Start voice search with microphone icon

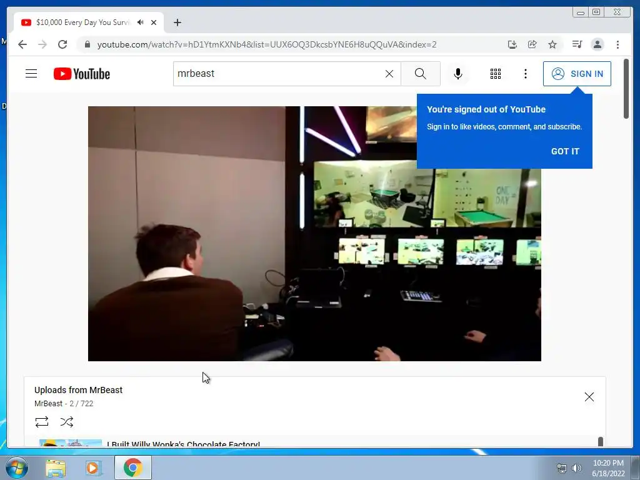[458, 74]
